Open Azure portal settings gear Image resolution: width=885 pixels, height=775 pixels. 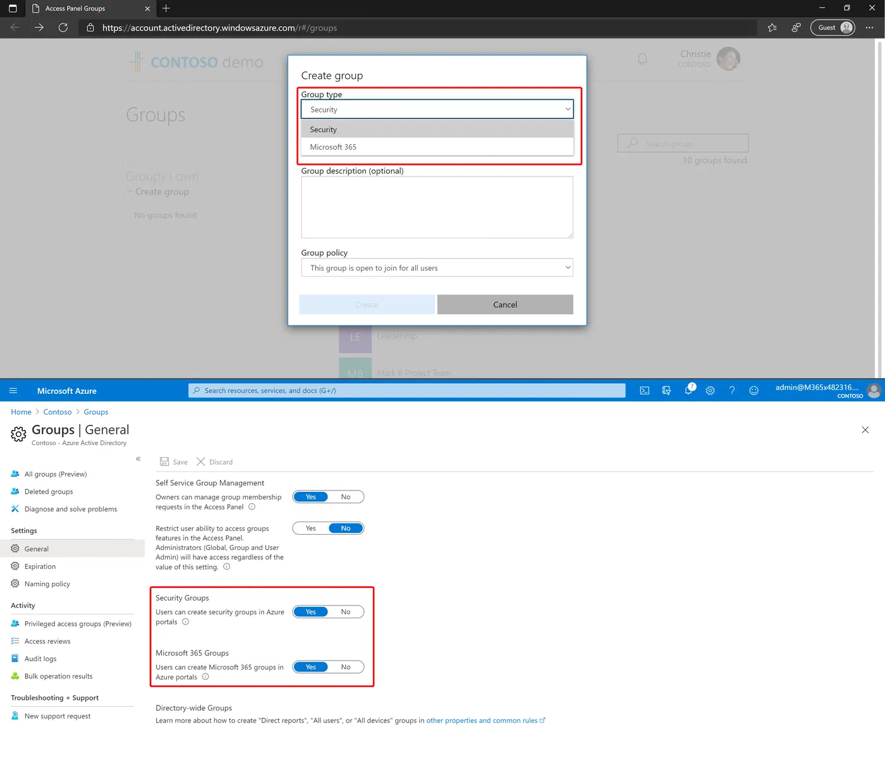(711, 391)
